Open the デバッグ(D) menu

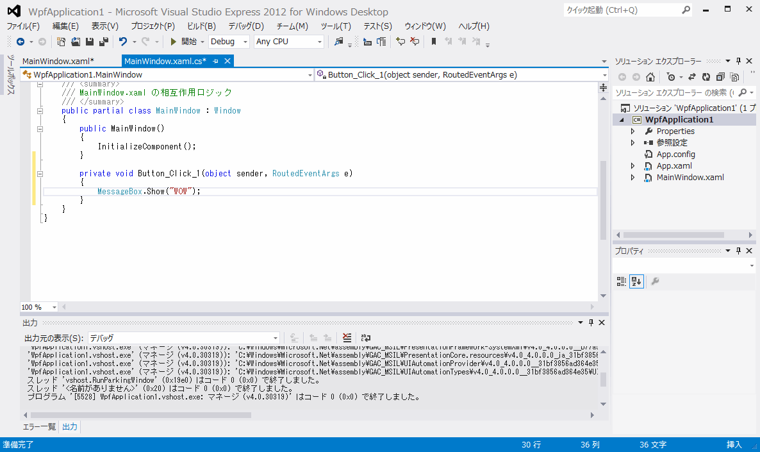246,26
